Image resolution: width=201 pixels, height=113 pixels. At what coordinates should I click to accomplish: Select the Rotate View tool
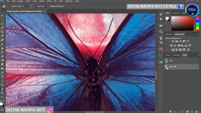pyautogui.click(x=2, y=89)
